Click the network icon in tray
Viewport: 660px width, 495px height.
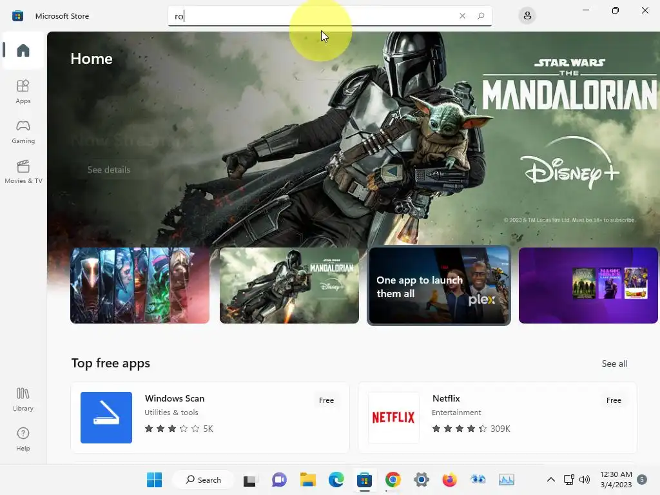569,480
